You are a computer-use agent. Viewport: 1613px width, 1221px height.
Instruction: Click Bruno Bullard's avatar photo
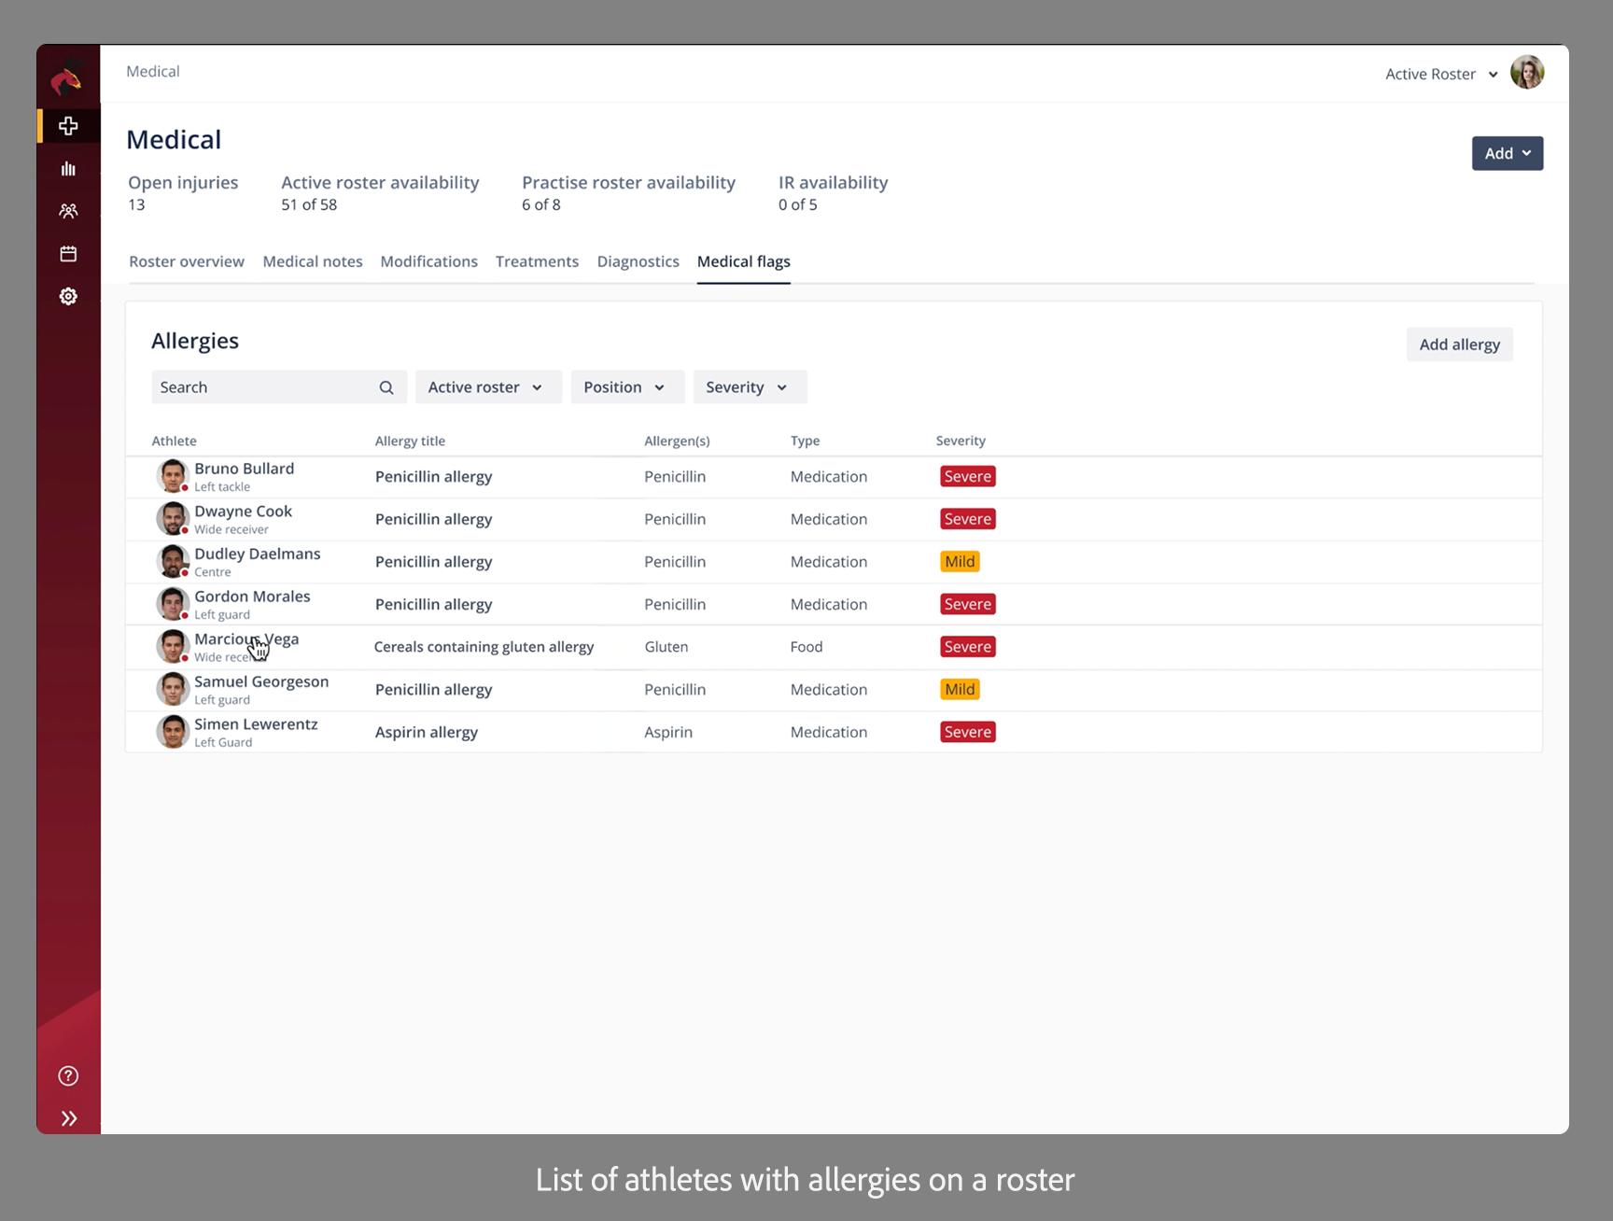[173, 476]
